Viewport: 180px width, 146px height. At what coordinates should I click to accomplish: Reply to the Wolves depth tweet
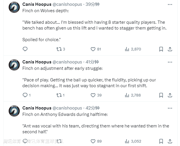(25, 49)
